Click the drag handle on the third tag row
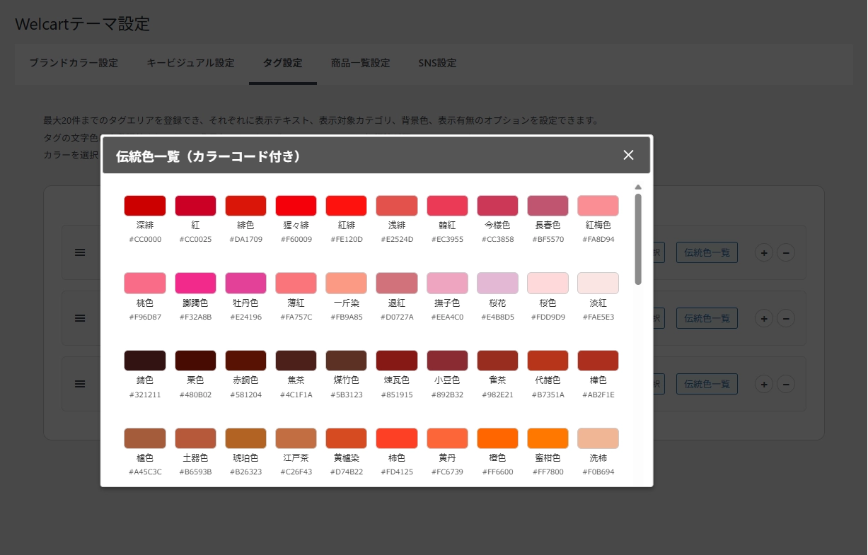This screenshot has height=555, width=868. click(x=80, y=384)
